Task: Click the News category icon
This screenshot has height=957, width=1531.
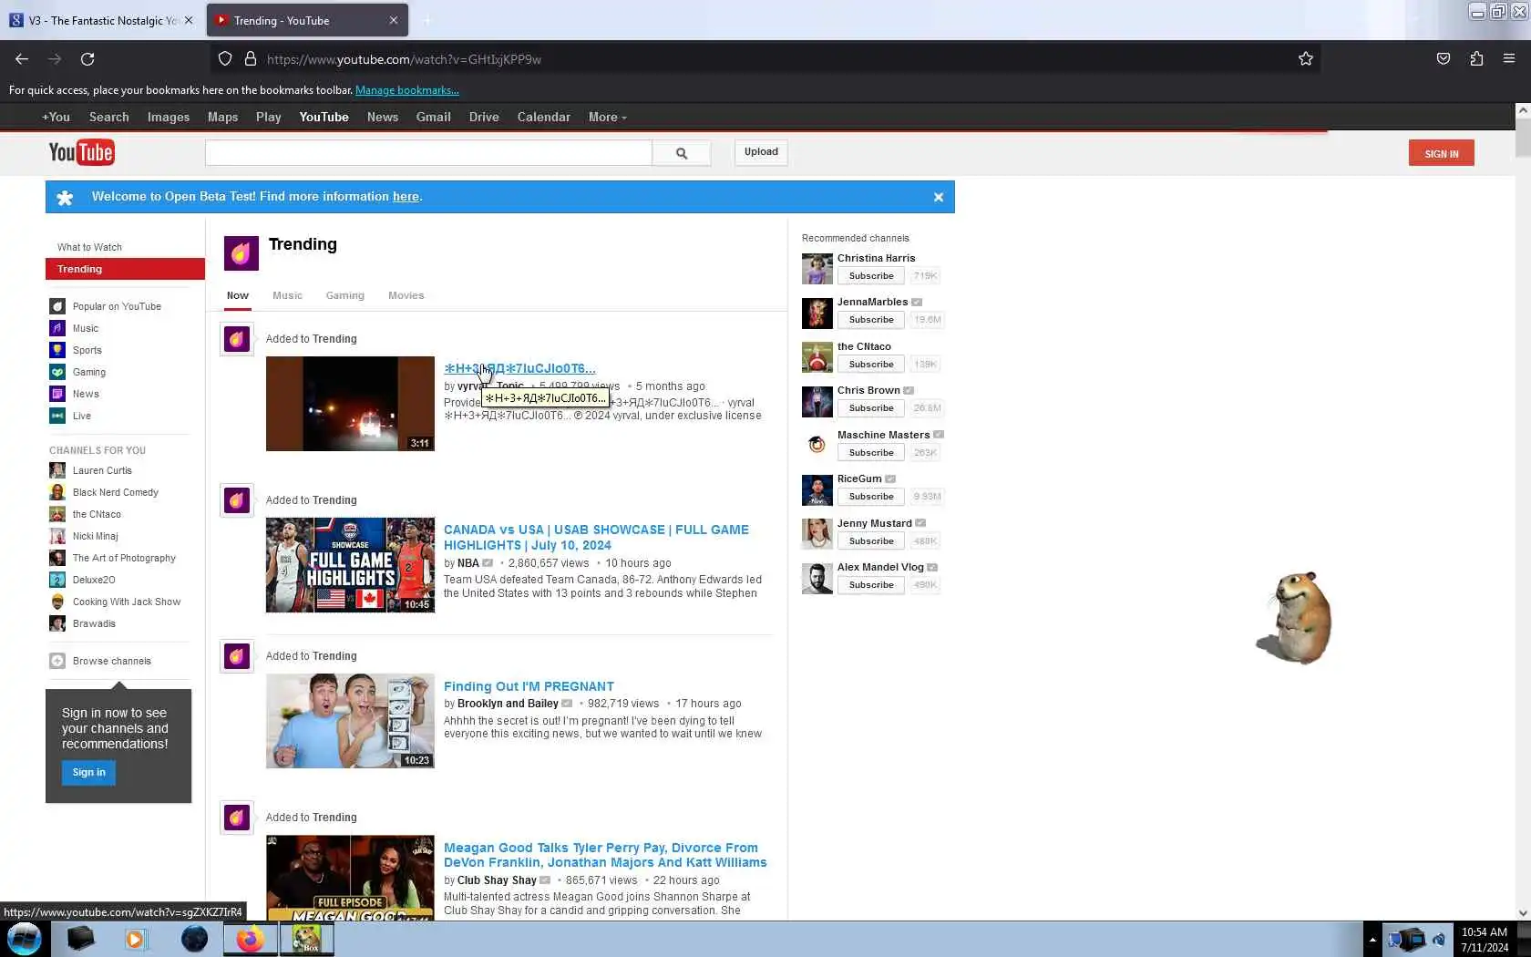Action: [x=57, y=394]
